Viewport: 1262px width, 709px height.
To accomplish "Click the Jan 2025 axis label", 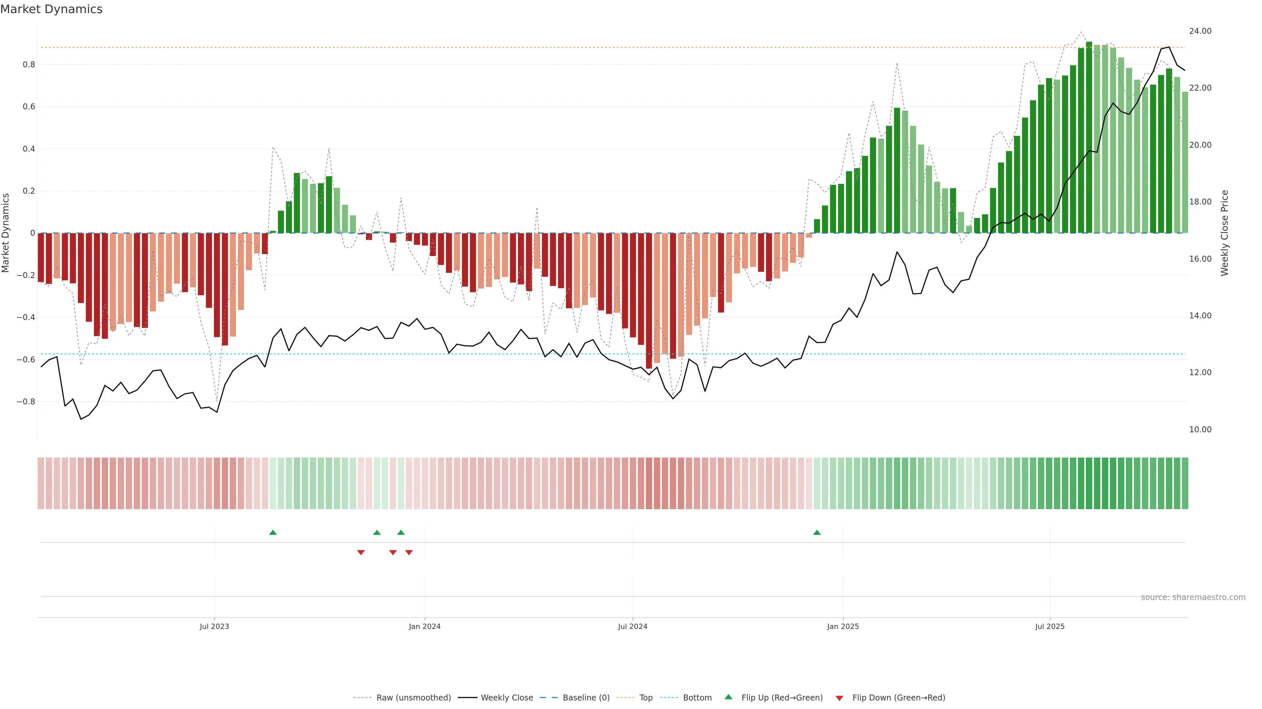I will coord(843,626).
